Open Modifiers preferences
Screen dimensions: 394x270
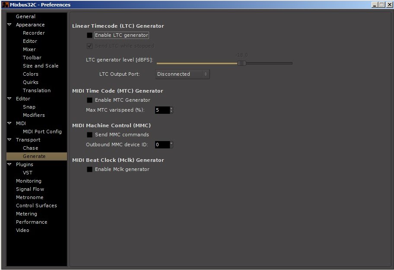pos(34,115)
